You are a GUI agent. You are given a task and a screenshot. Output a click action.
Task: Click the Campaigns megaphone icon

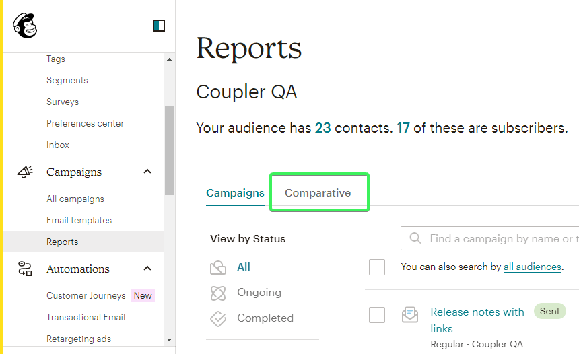pos(25,172)
